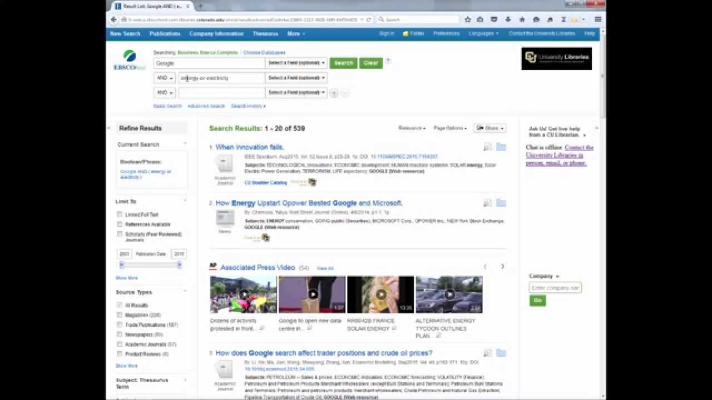Filter results to Newspapers
712x400 pixels.
tap(120, 334)
